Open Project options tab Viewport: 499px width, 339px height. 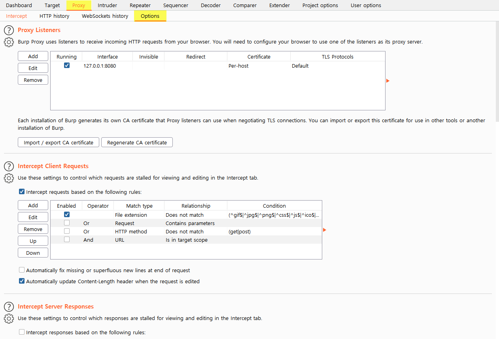[x=320, y=5]
